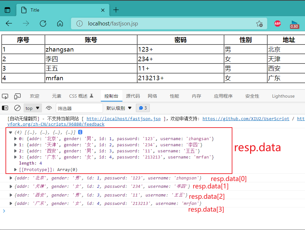The image size is (305, 230).
Task: View site information icon in address bar
Action: click(x=79, y=24)
